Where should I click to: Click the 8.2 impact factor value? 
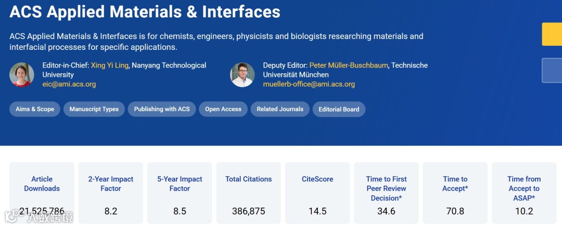coord(111,211)
